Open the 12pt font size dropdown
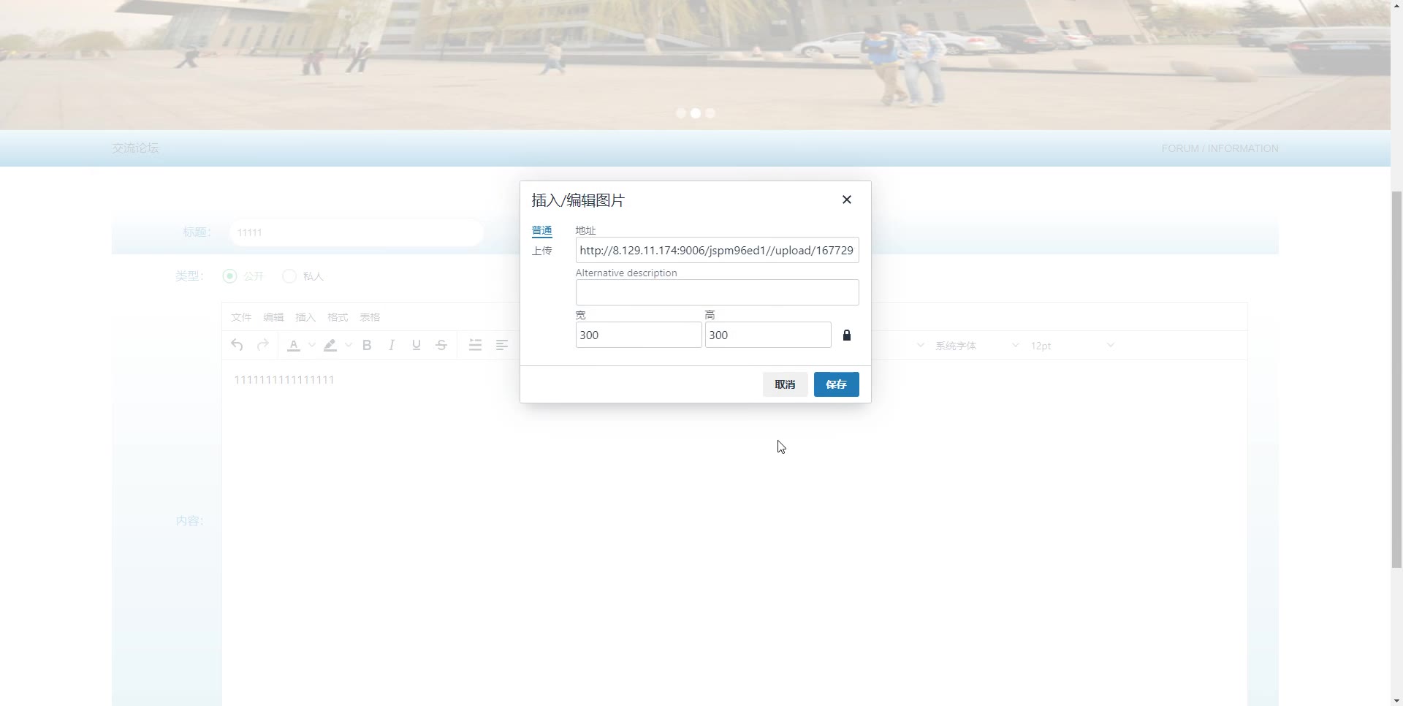The width and height of the screenshot is (1403, 706). tap(1072, 345)
